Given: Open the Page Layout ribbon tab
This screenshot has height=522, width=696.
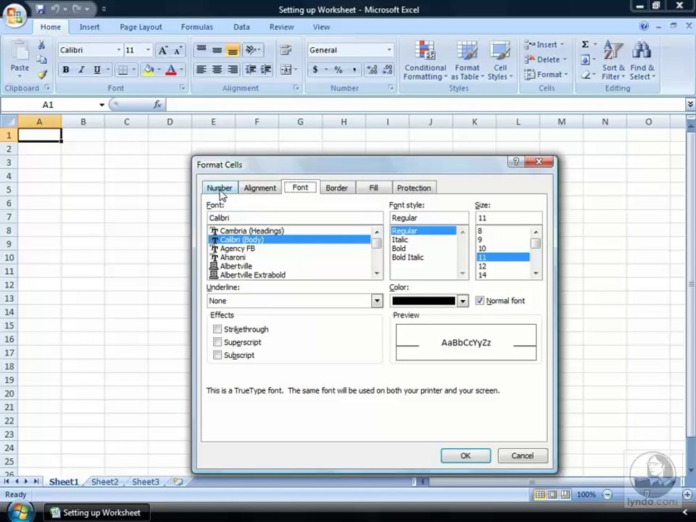Looking at the screenshot, I should click(x=141, y=27).
